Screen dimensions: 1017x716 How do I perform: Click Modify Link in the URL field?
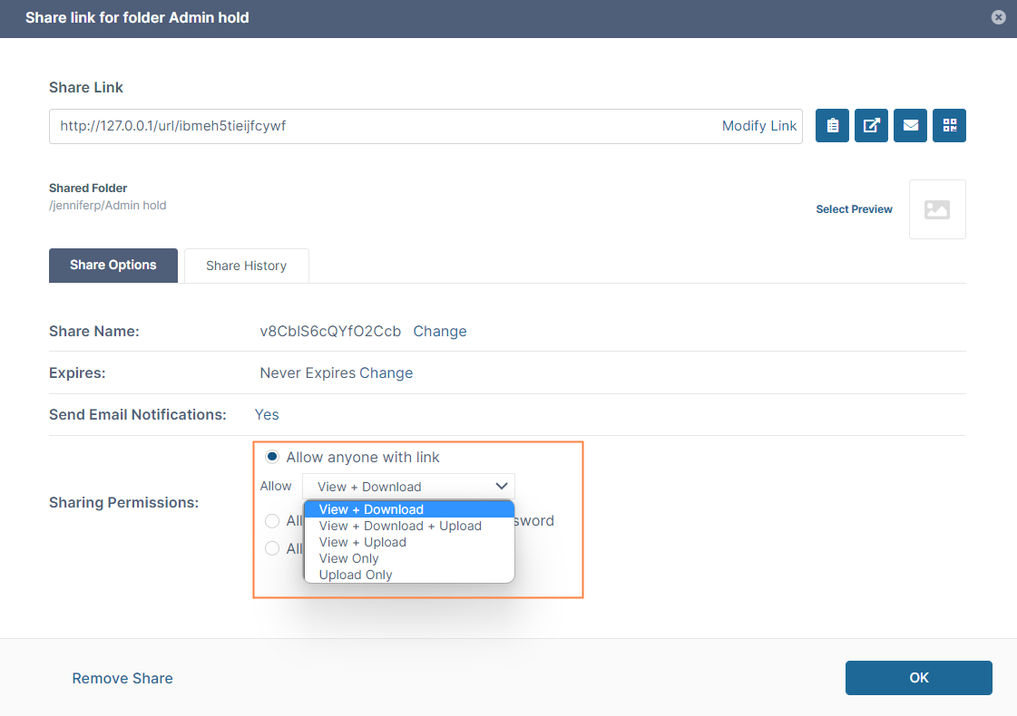(758, 126)
